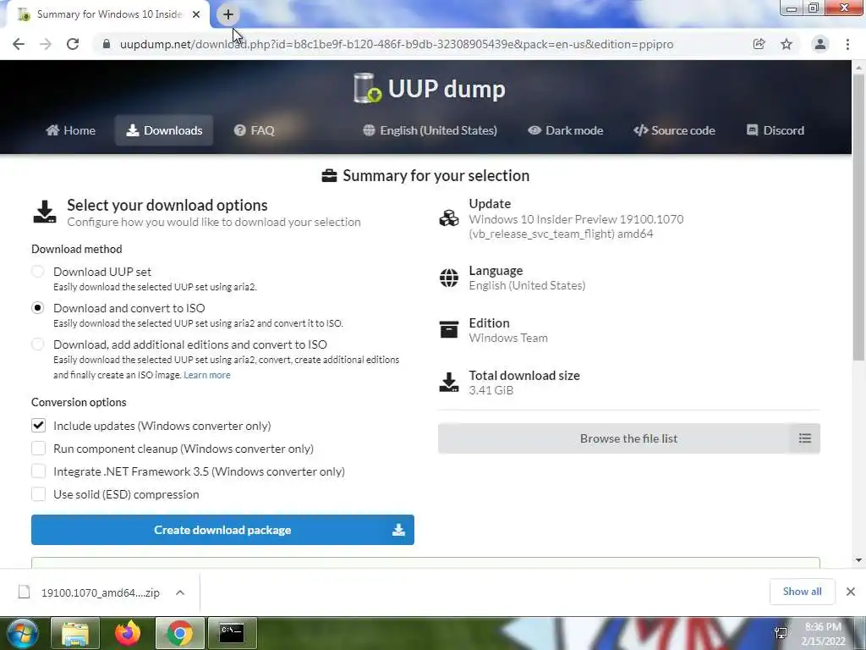866x650 pixels.
Task: Reload the page with refresh icon
Action: 73,44
